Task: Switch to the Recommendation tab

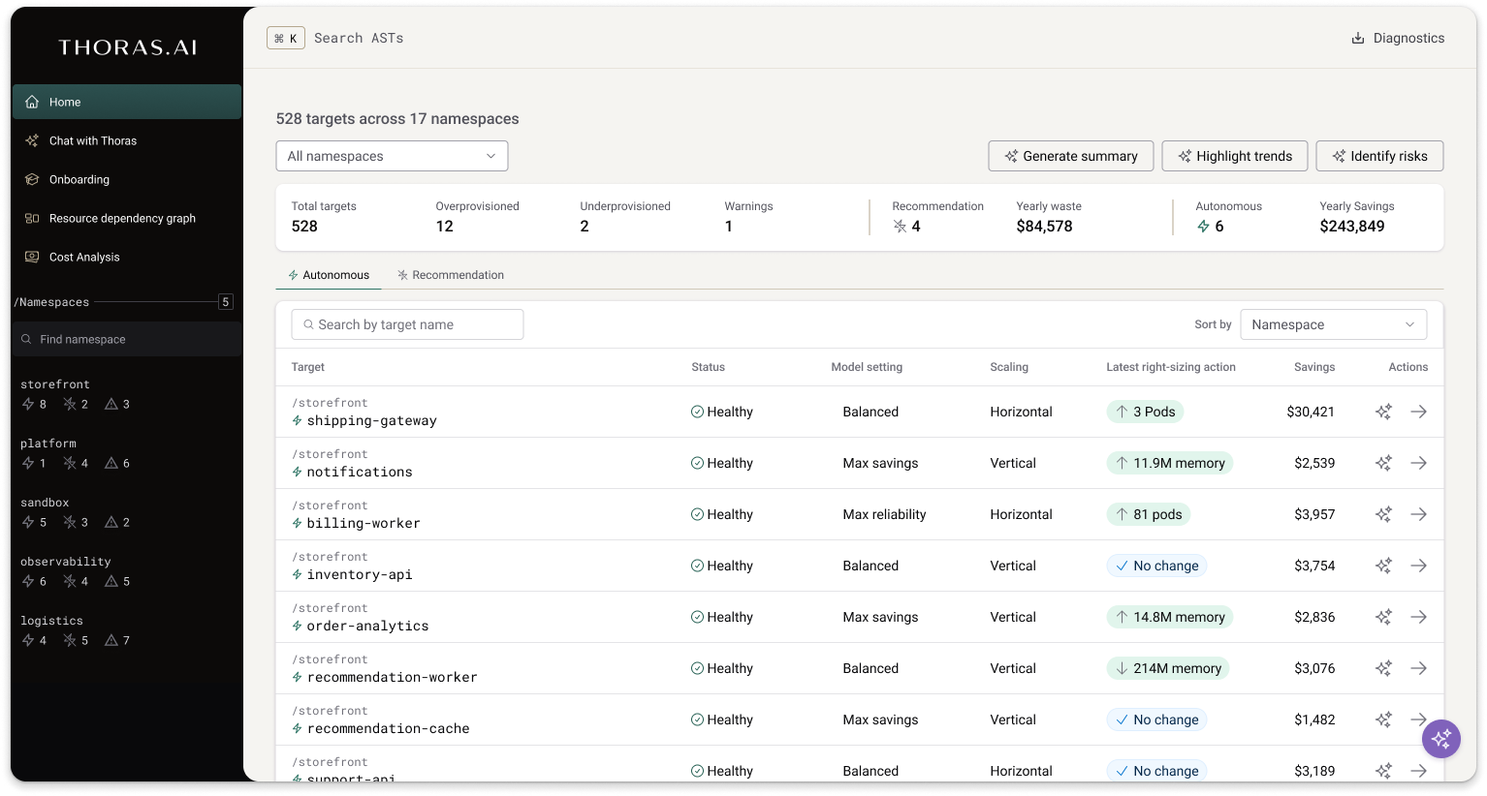Action: pyautogui.click(x=451, y=275)
